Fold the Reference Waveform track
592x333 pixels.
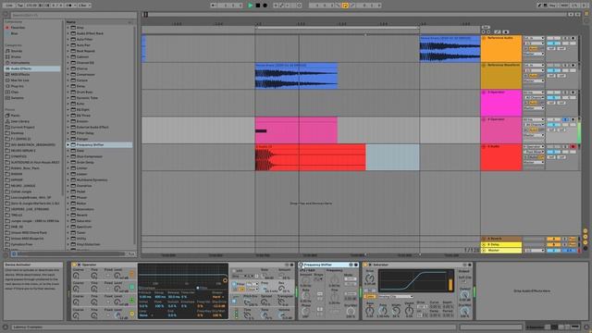pos(484,66)
